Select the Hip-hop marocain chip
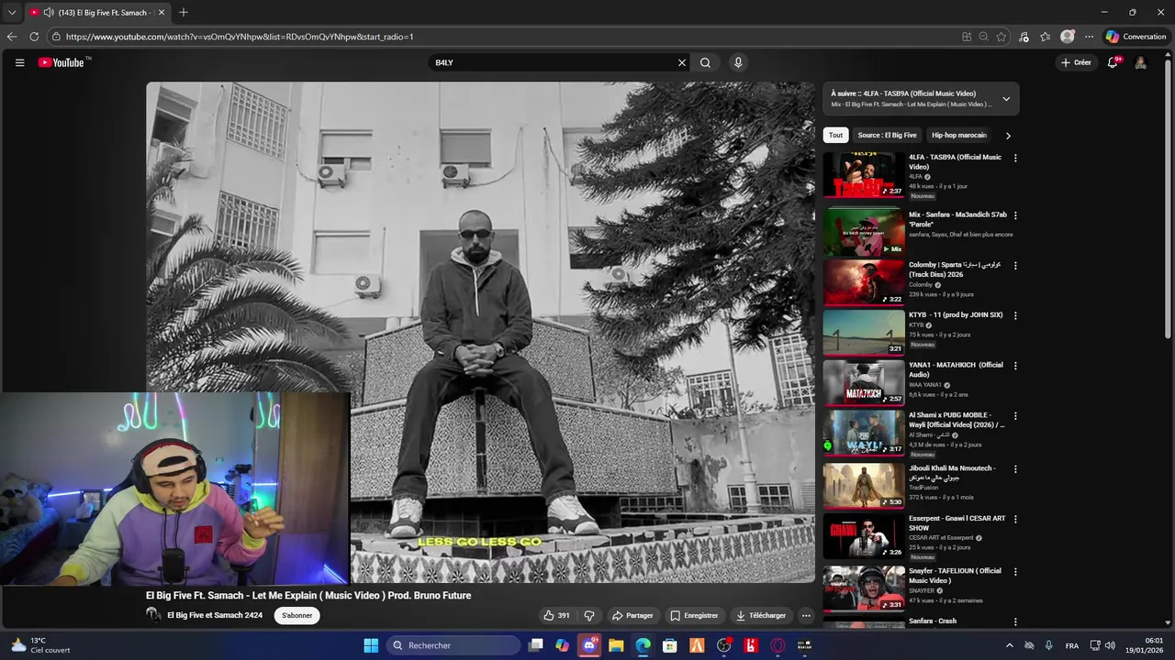 coord(959,135)
